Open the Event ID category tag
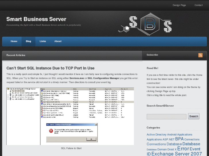 click(174, 151)
